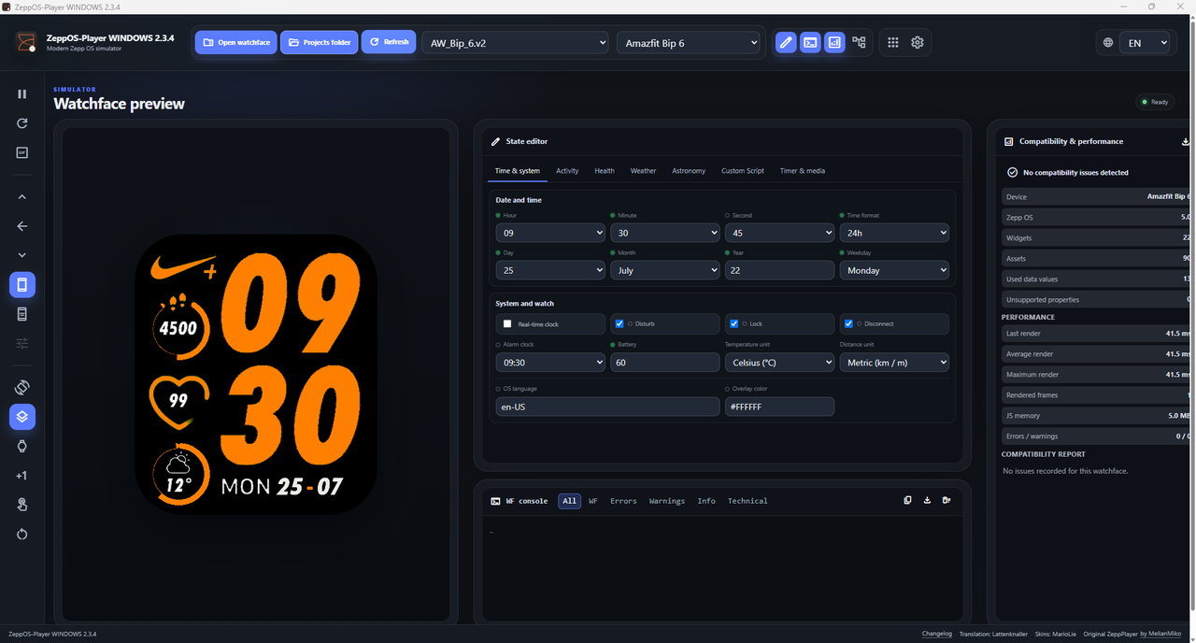1196x643 pixels.
Task: Click the +1 icon in sidebar
Action: (22, 476)
